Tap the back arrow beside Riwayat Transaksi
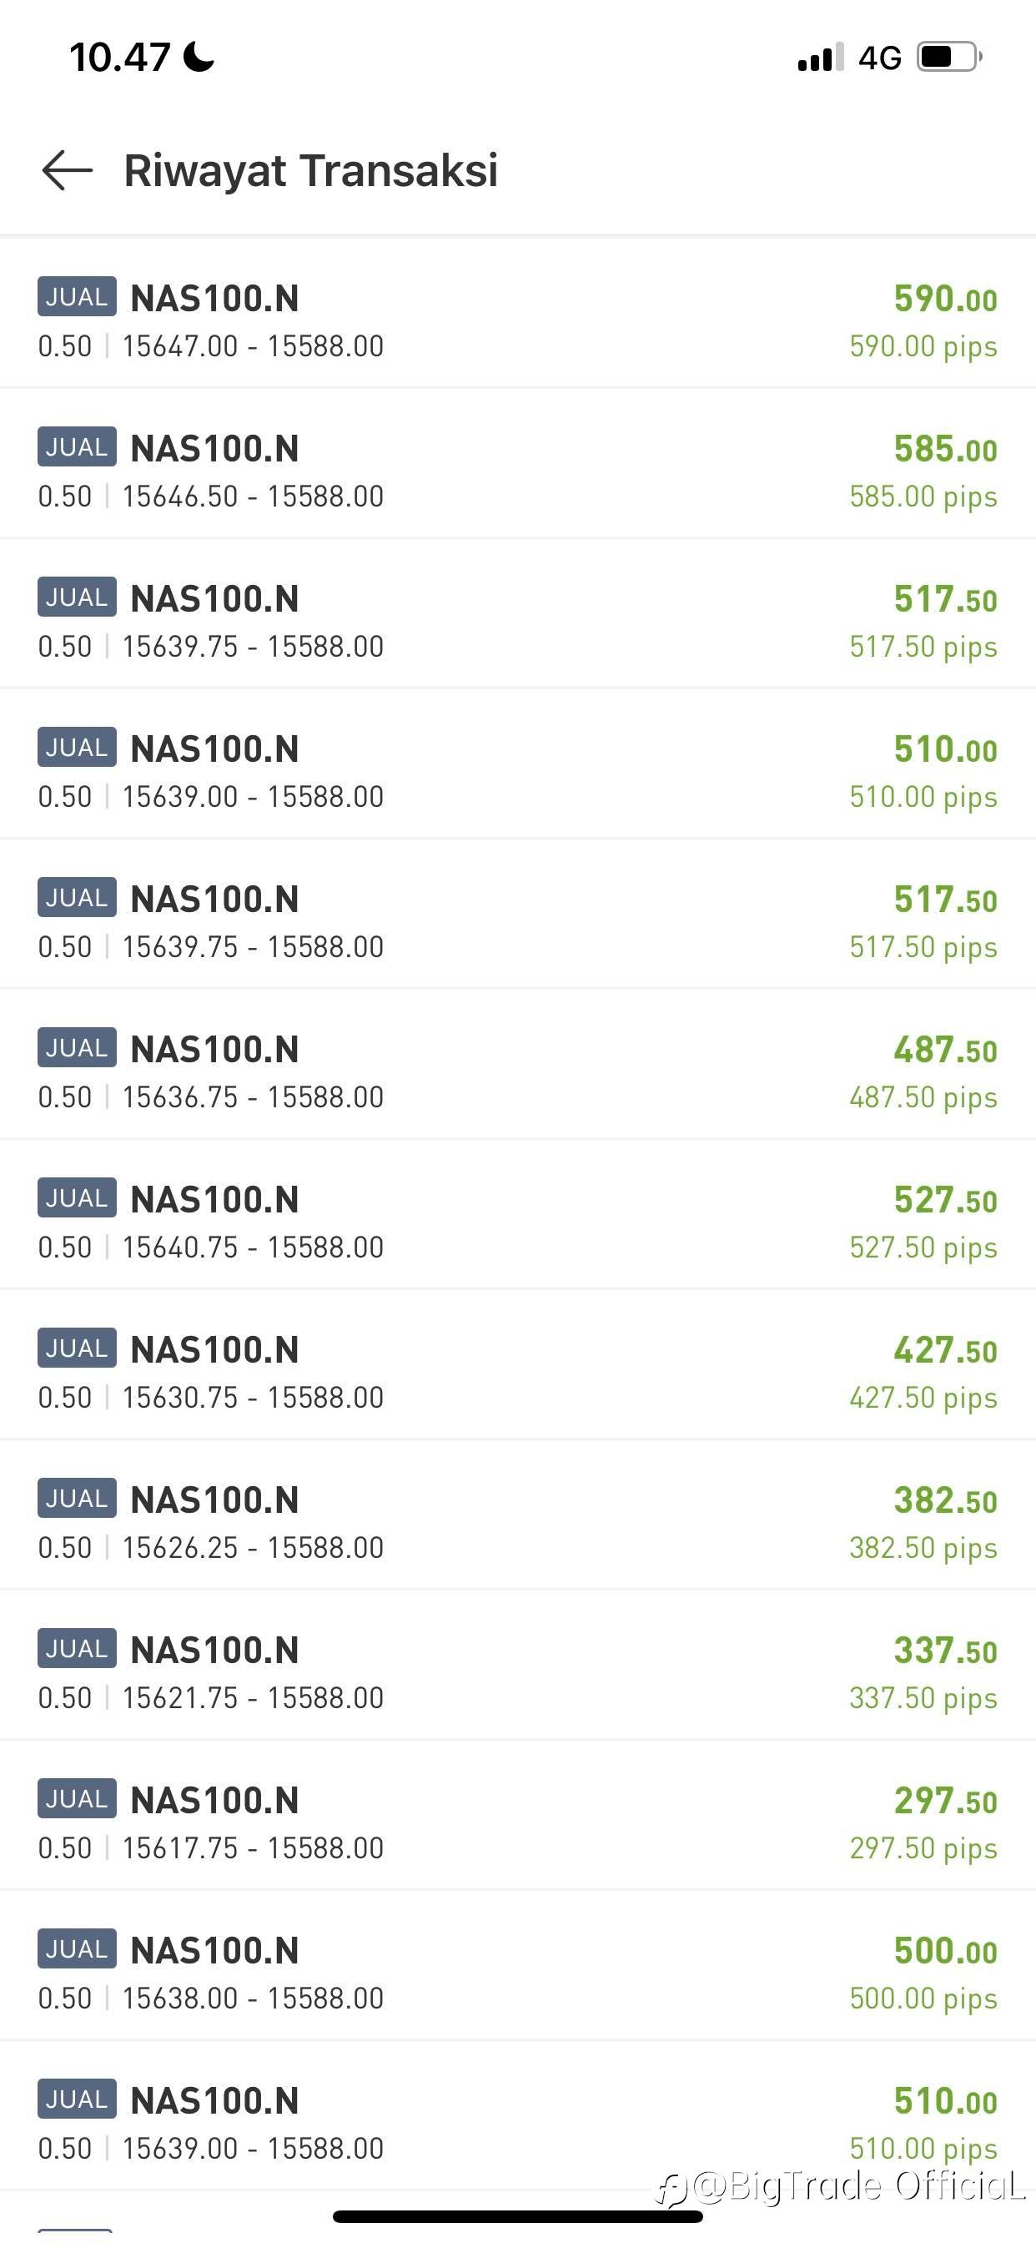 tap(67, 169)
